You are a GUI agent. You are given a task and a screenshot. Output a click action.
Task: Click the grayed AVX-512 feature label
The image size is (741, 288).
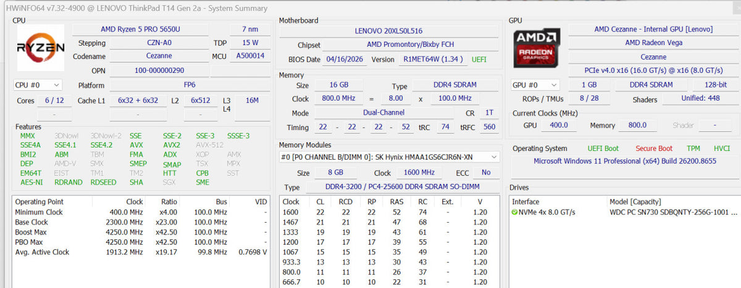point(209,146)
